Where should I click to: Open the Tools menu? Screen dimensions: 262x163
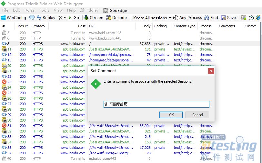pos(44,10)
